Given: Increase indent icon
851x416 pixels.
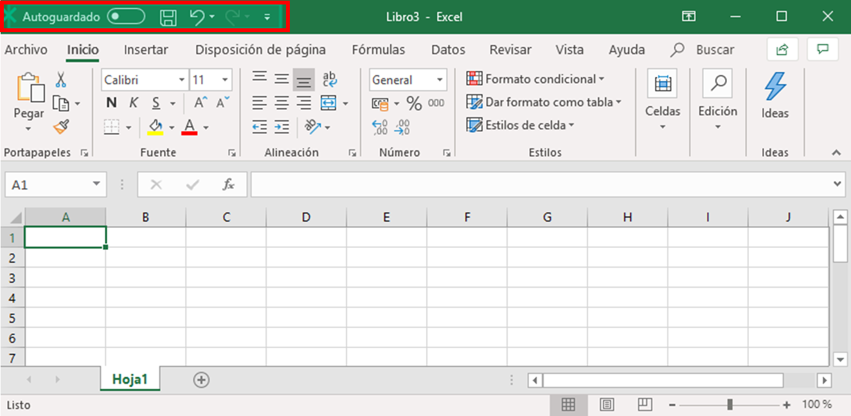Looking at the screenshot, I should [x=282, y=126].
